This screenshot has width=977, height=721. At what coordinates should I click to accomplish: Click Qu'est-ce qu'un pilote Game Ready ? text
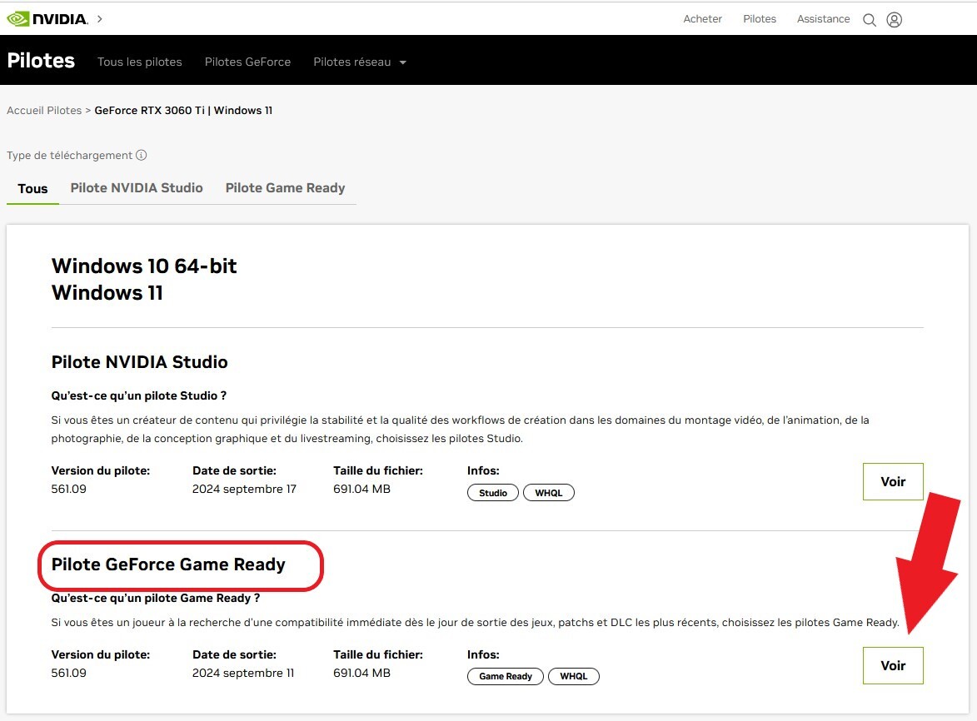point(156,598)
